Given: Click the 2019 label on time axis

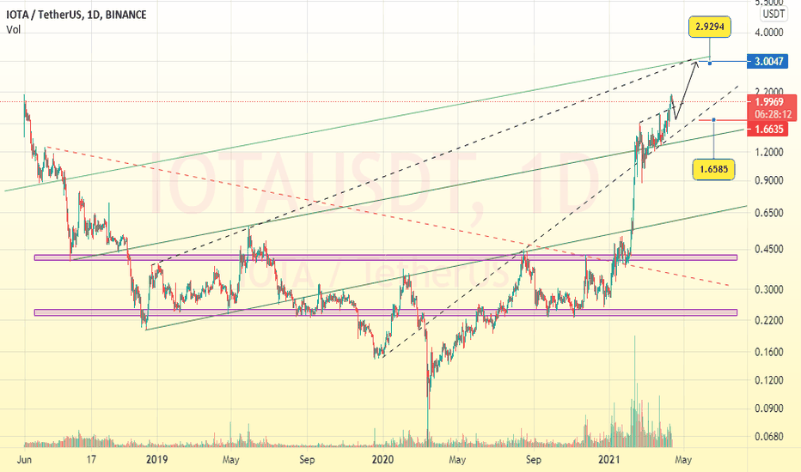Looking at the screenshot, I should 156,460.
